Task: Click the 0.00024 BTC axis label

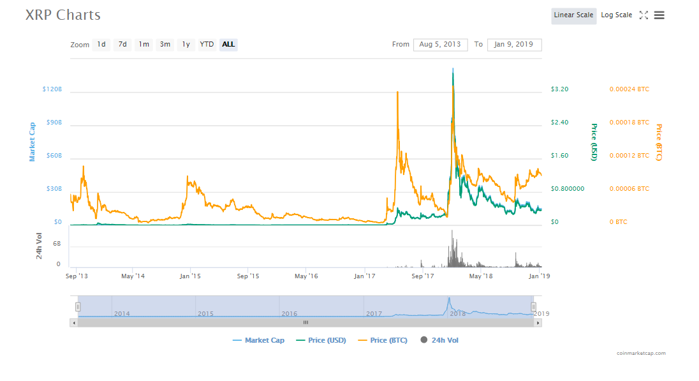Action: pos(629,89)
